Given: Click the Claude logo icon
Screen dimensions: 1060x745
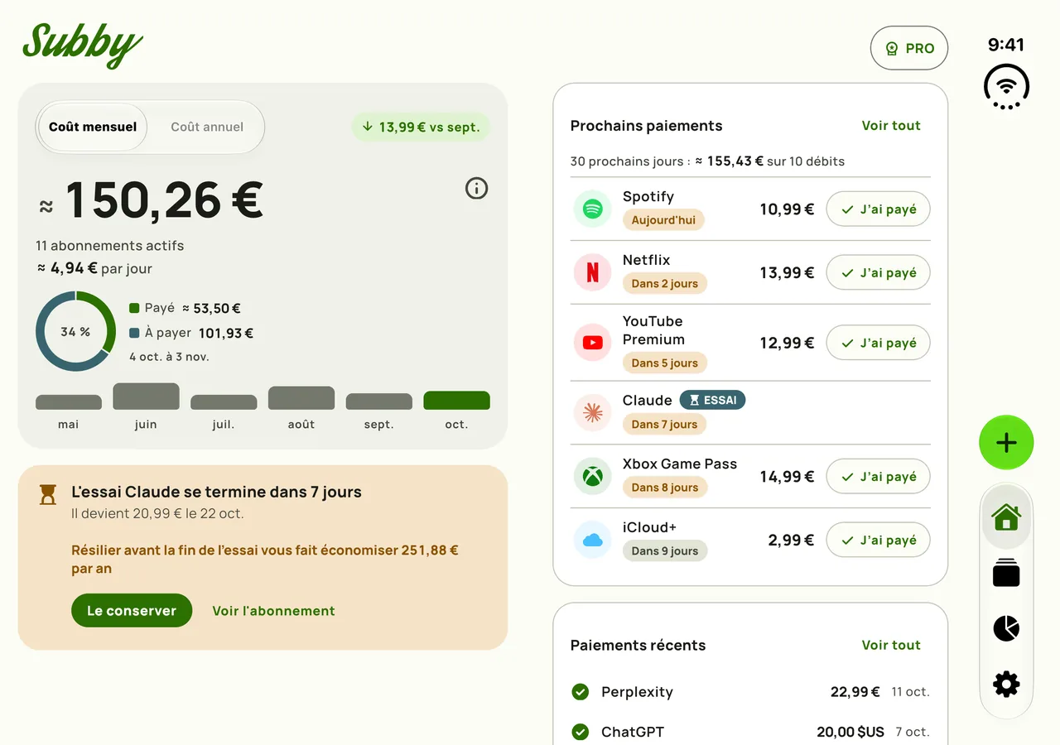Looking at the screenshot, I should coord(592,413).
